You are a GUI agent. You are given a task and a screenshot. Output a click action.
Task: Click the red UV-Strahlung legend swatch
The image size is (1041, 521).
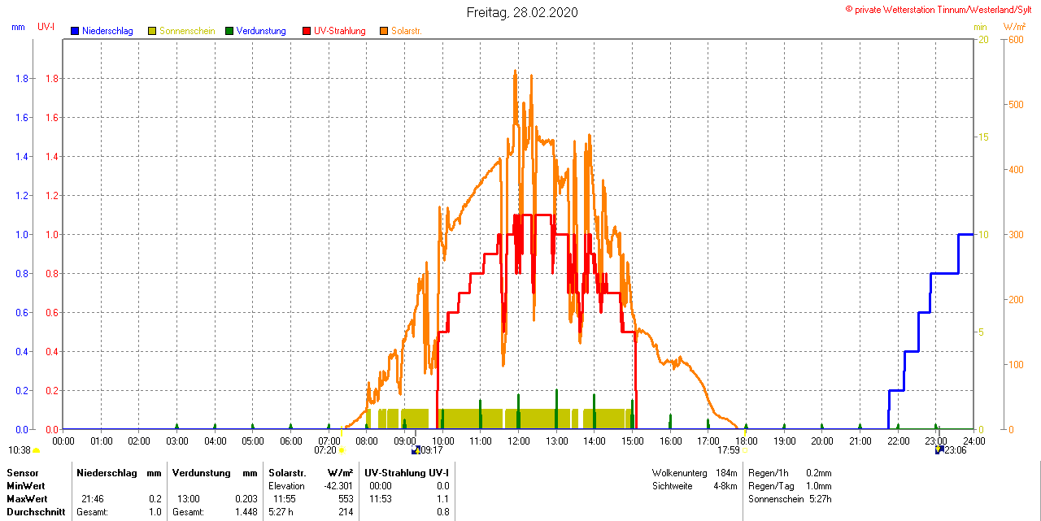[x=307, y=31]
